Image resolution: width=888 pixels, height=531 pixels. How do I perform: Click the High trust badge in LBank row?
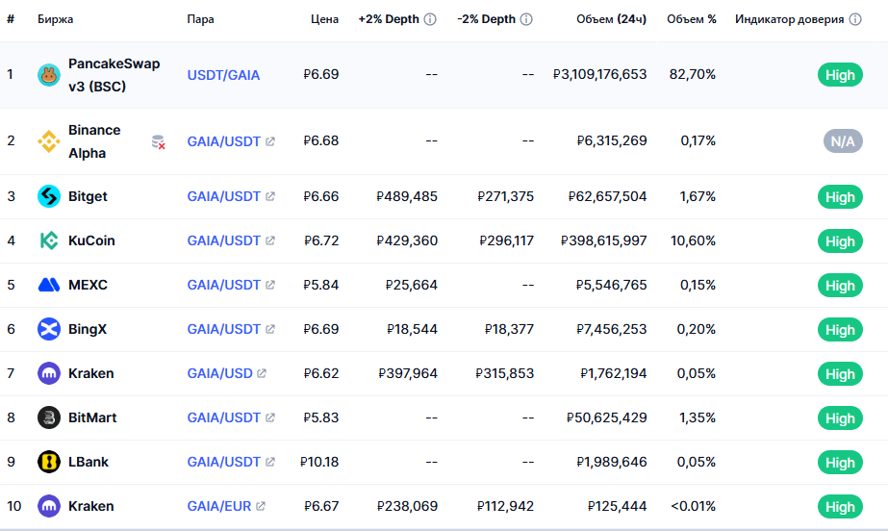[840, 463]
